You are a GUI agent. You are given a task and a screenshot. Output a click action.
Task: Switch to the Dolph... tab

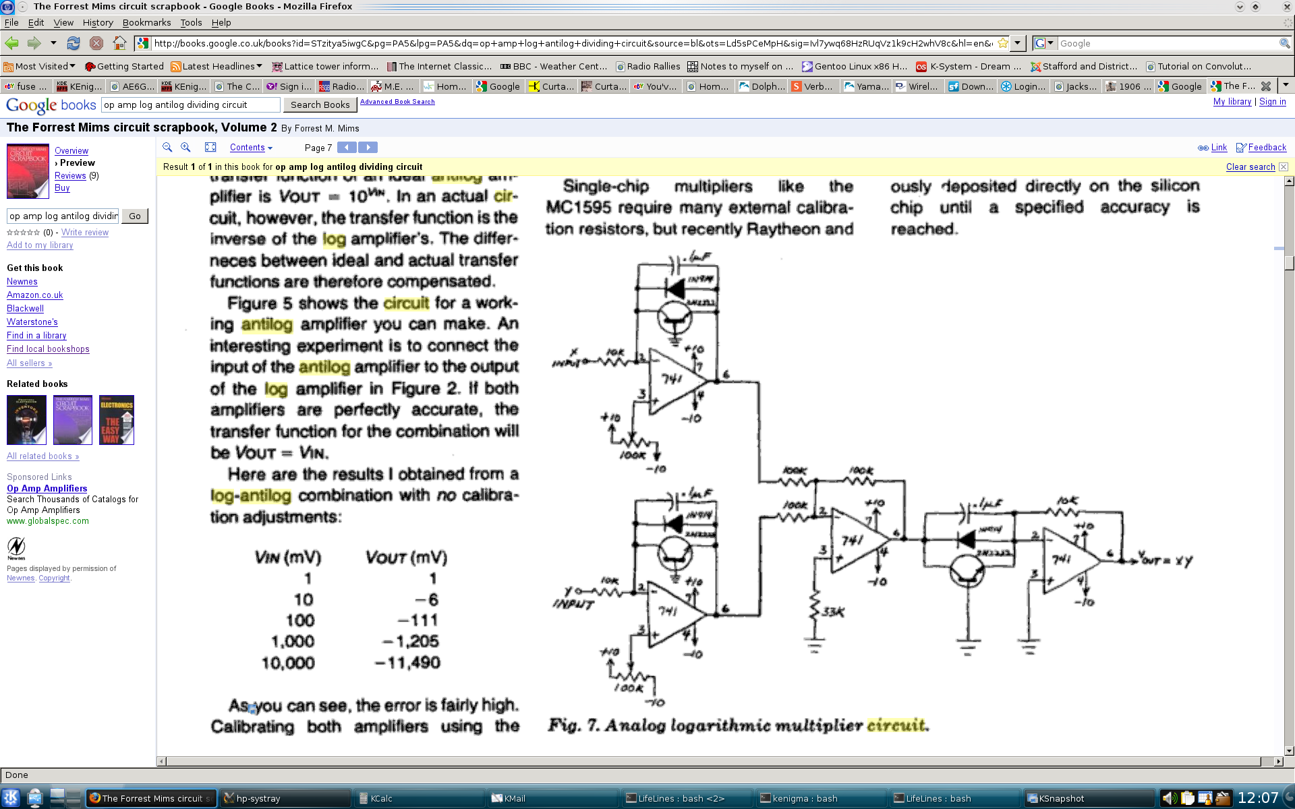762,86
